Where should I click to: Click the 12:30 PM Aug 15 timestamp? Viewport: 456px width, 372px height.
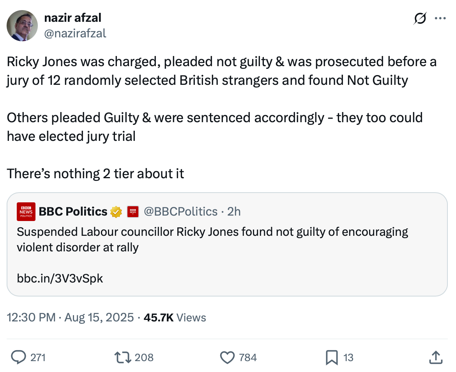pos(70,318)
